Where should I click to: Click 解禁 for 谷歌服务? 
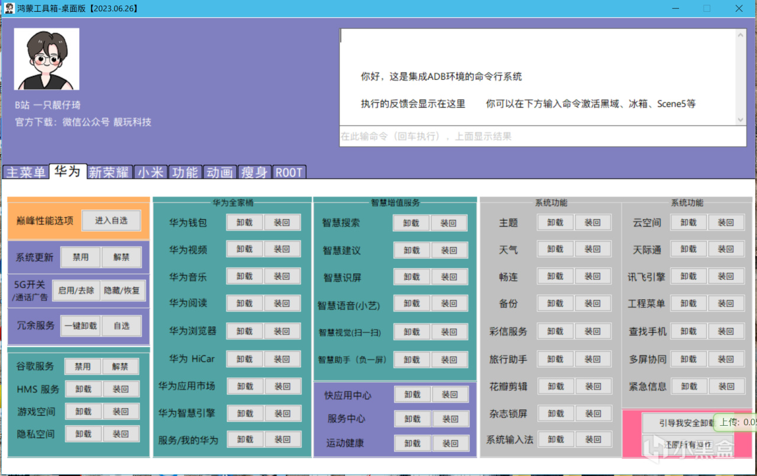tap(120, 367)
